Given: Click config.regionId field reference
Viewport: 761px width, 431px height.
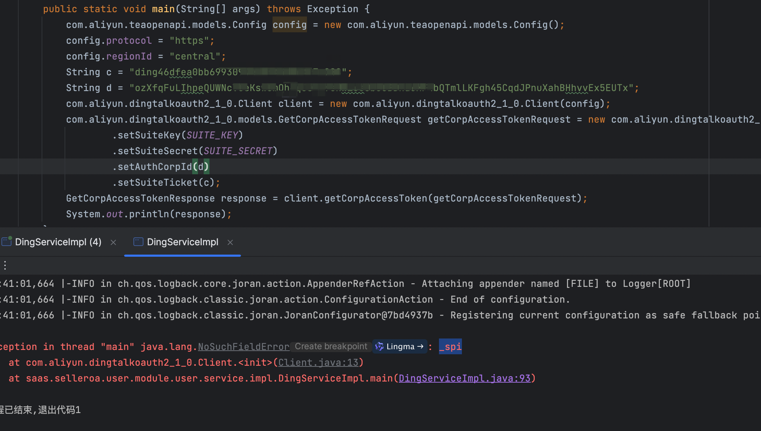Looking at the screenshot, I should (x=109, y=56).
